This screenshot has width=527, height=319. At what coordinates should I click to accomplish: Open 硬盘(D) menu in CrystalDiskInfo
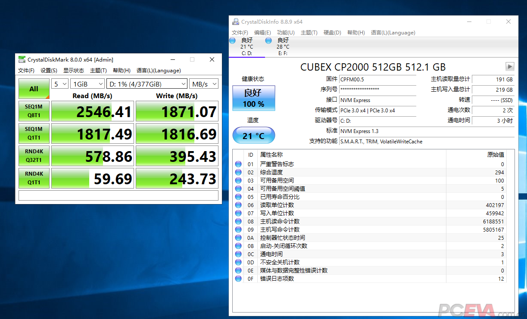tap(332, 33)
